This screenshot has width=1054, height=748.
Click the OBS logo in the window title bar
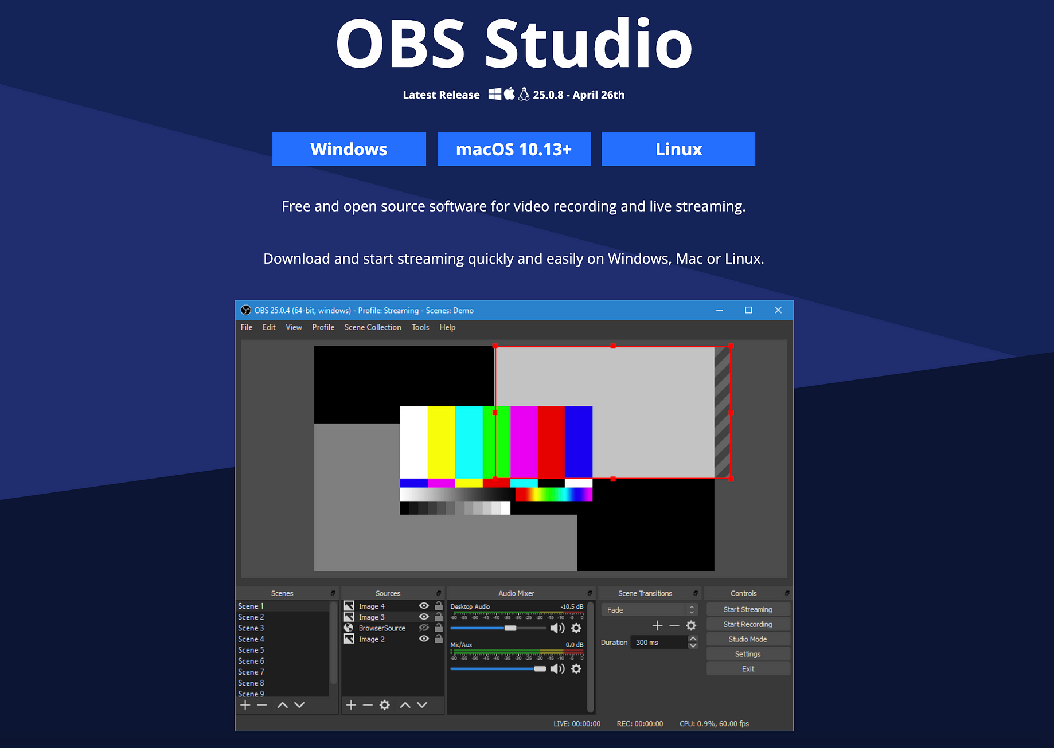pos(245,310)
